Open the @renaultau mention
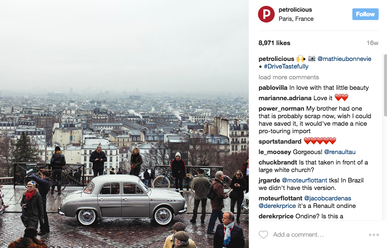387x248 pixels. point(339,152)
